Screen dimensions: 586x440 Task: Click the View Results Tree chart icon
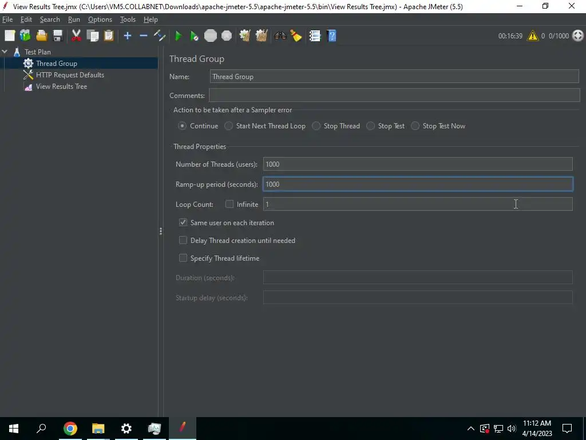pos(29,87)
